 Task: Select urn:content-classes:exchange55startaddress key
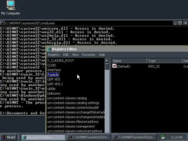coord(76,112)
